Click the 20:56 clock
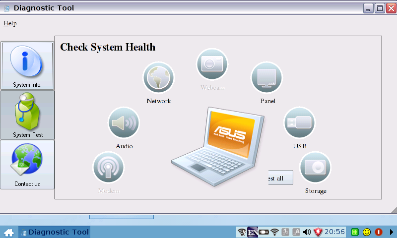Viewport: 397px width, 238px height. click(x=334, y=232)
